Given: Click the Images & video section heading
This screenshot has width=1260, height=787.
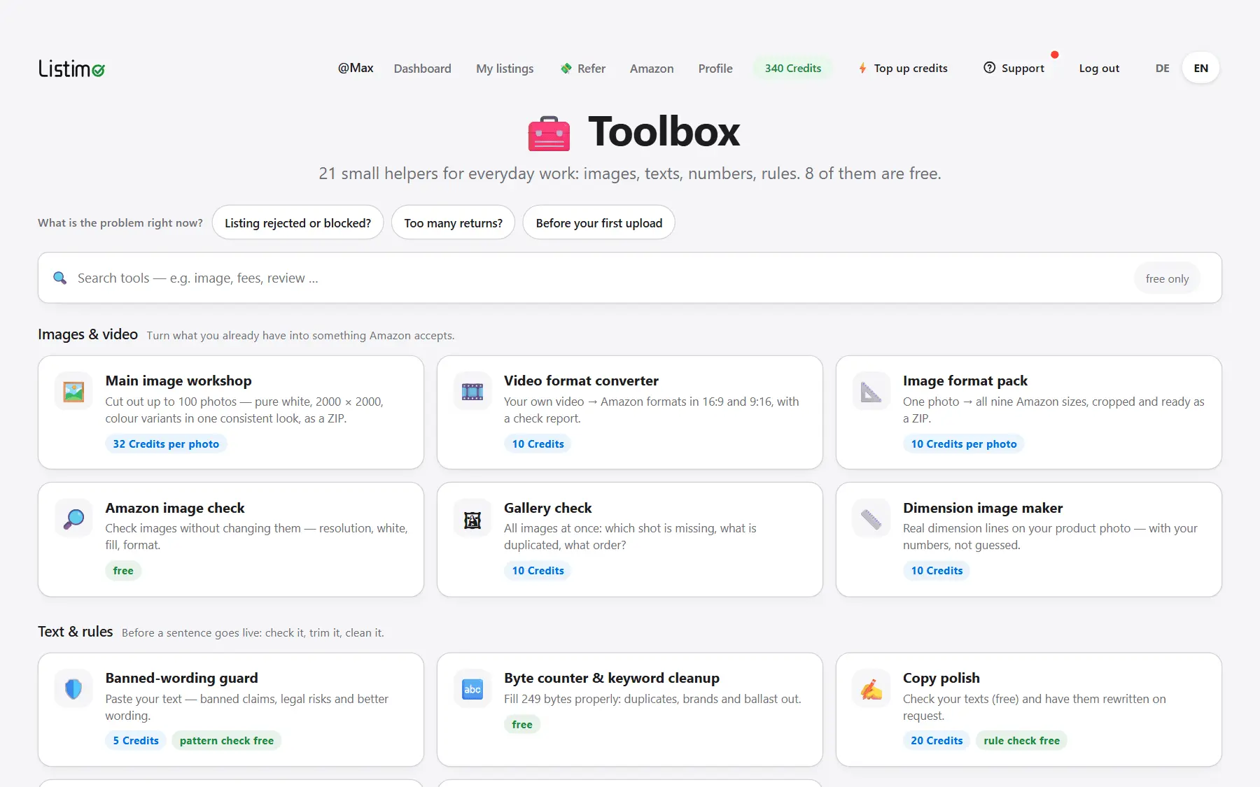Looking at the screenshot, I should (87, 334).
